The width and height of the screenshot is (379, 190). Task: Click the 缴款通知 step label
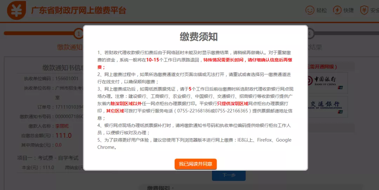click(69, 47)
